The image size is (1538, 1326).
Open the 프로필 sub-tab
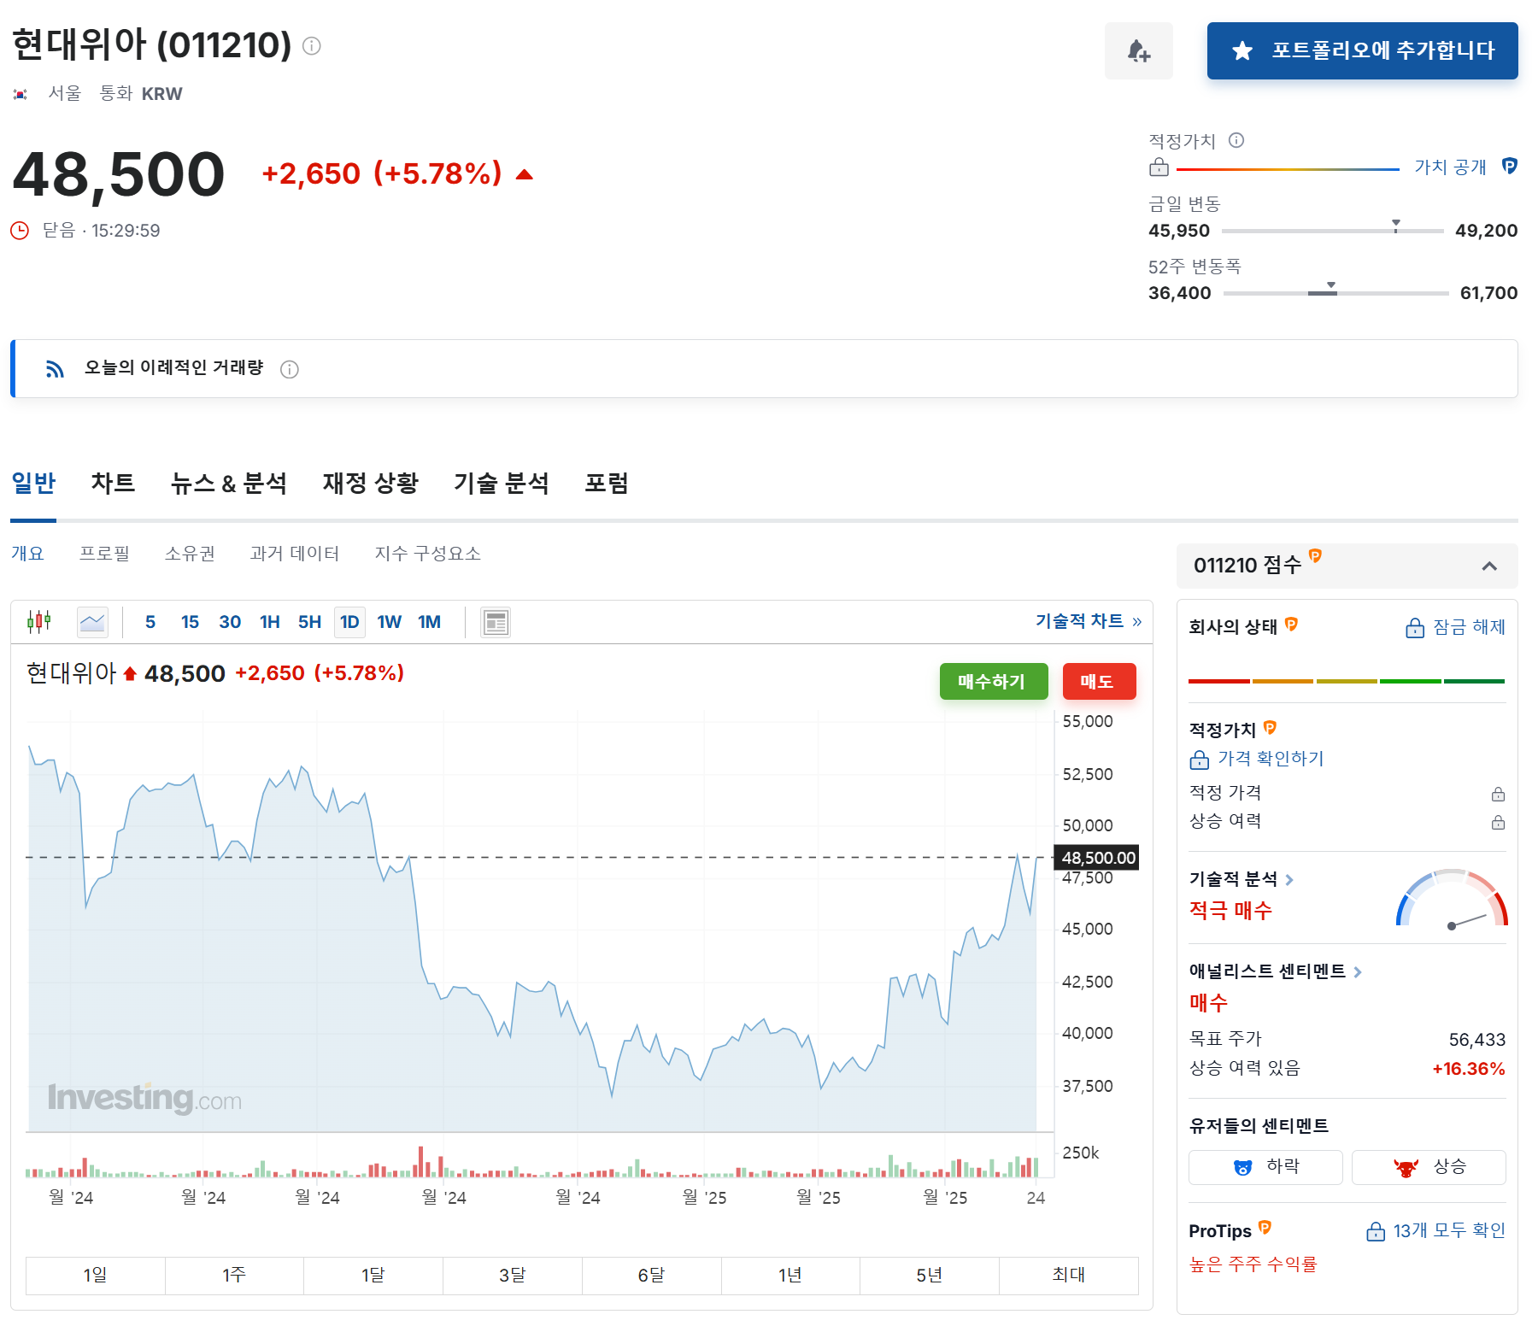pyautogui.click(x=104, y=554)
